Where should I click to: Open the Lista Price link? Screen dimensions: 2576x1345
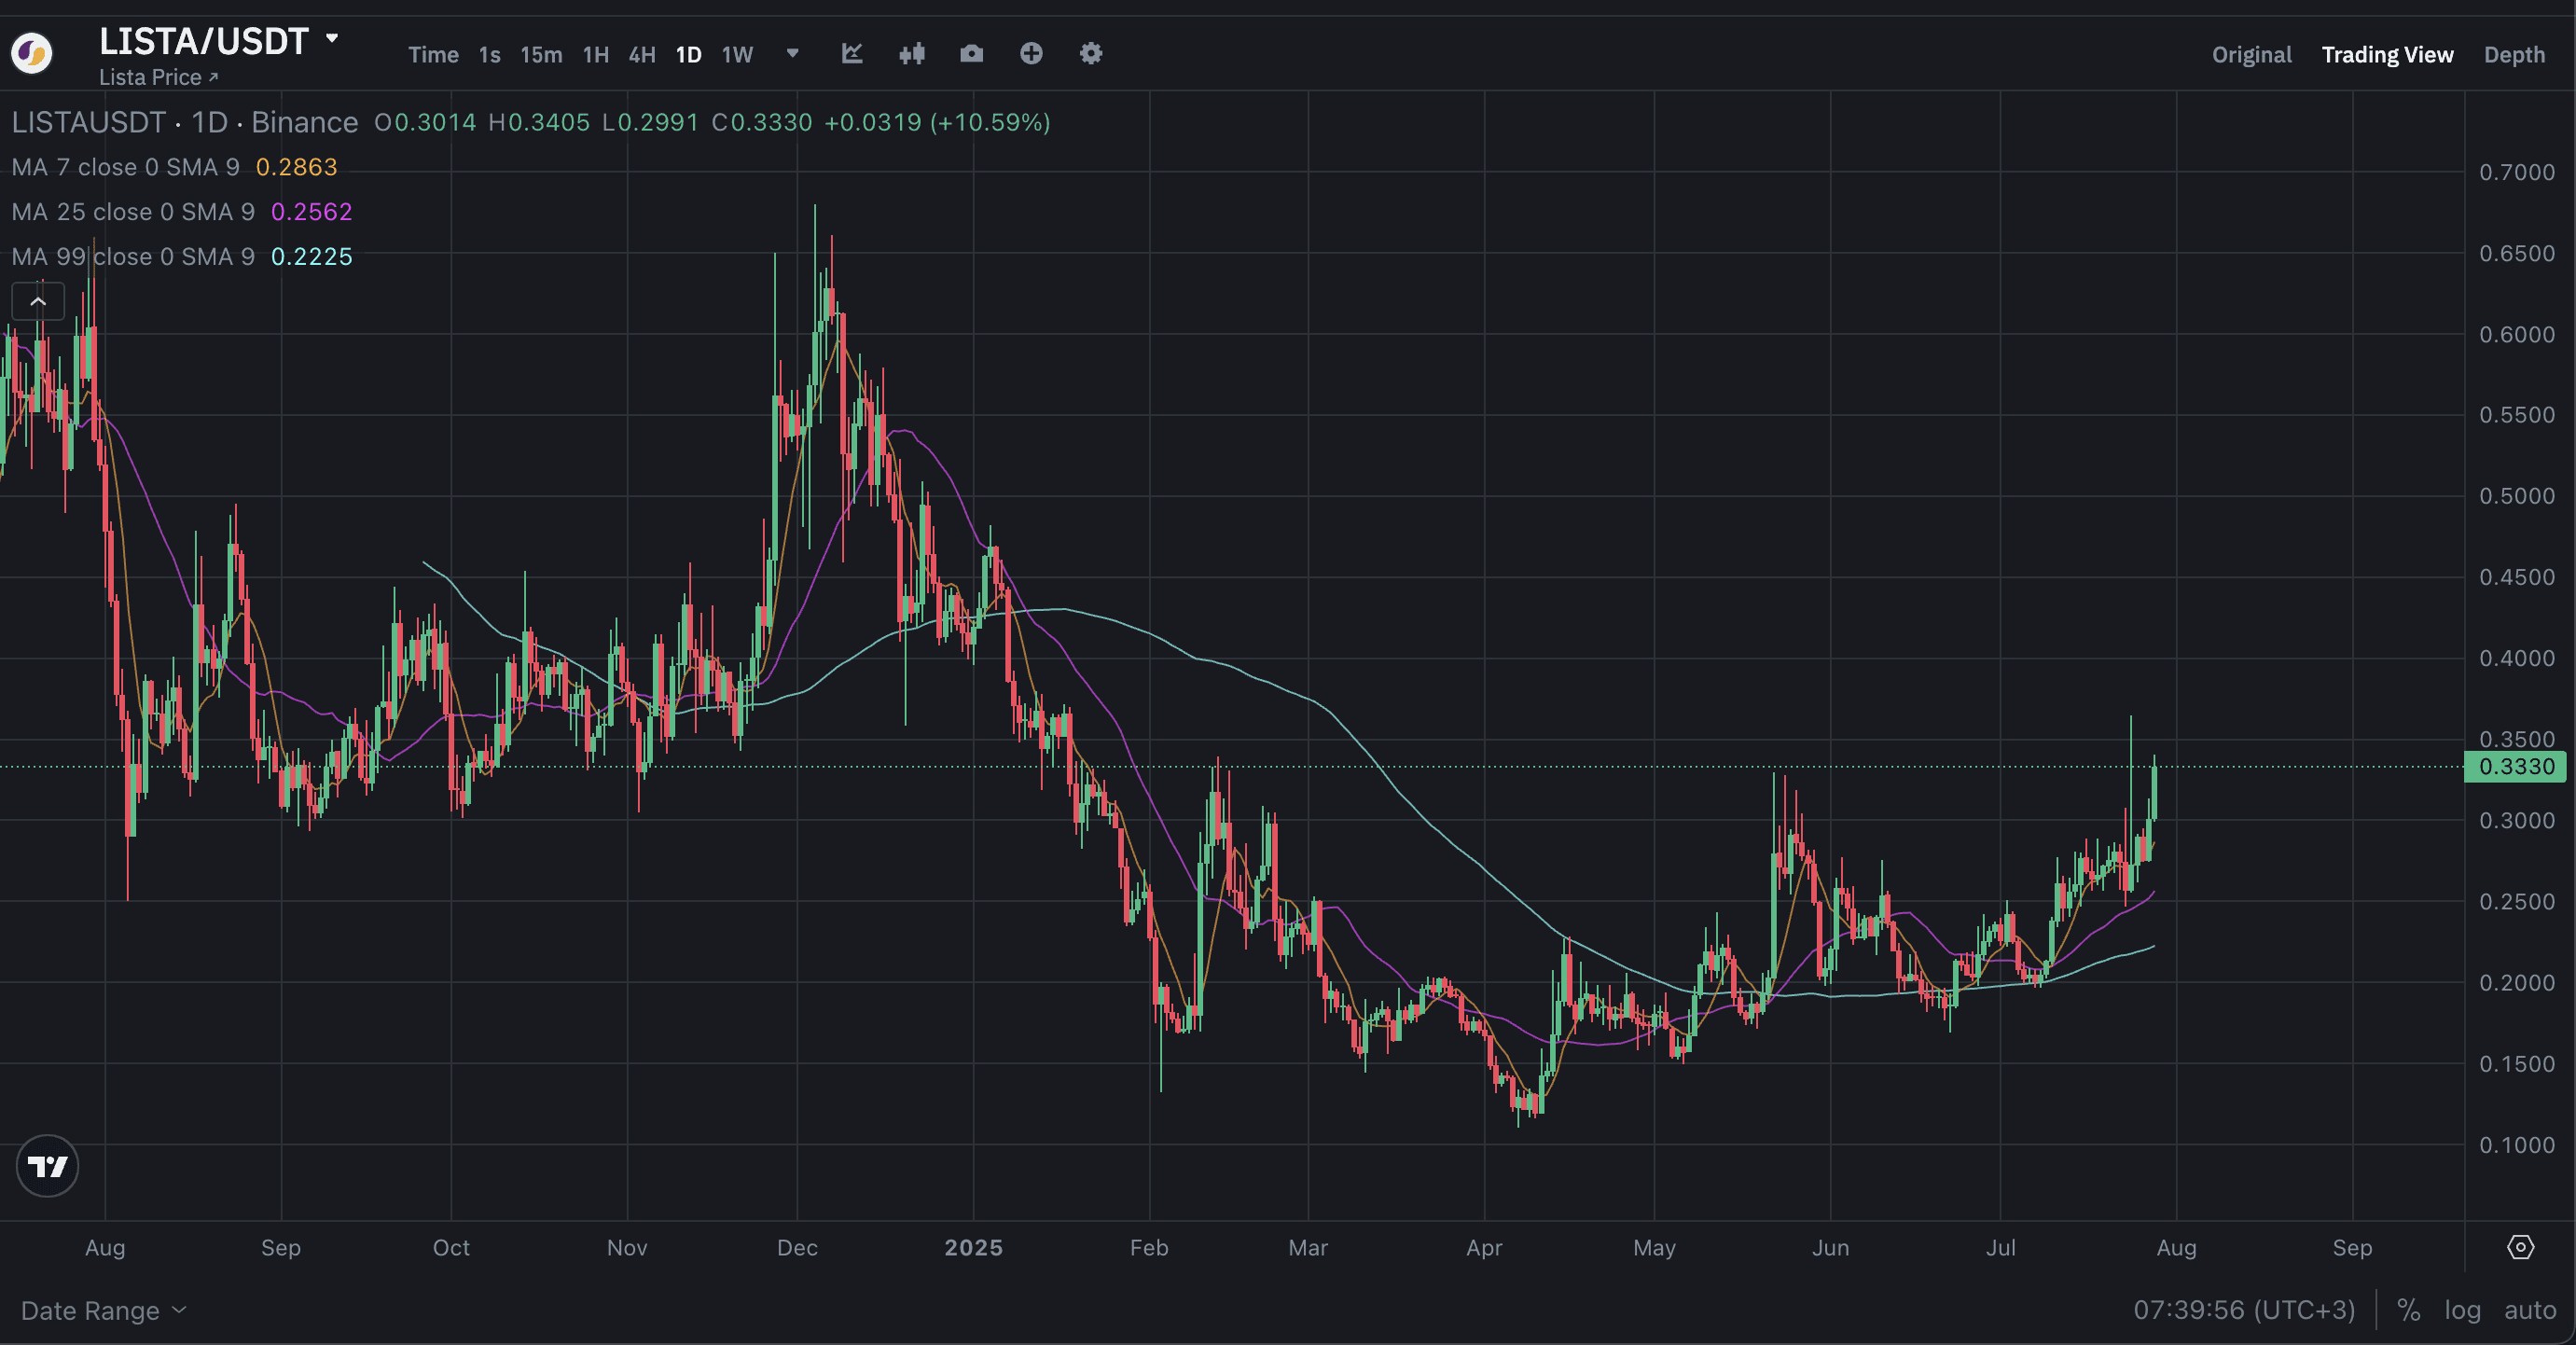pyautogui.click(x=158, y=77)
